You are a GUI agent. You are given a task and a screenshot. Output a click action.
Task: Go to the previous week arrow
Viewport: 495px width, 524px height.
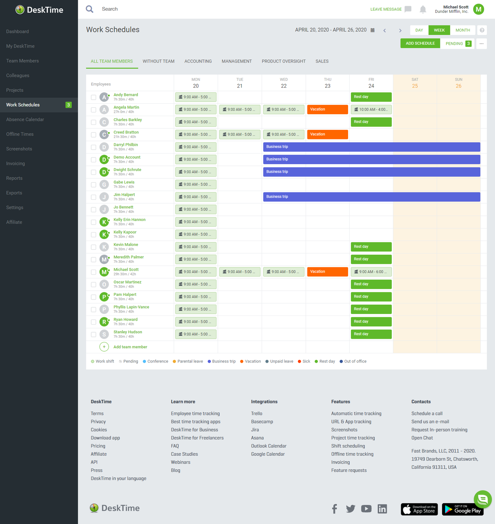coord(384,31)
